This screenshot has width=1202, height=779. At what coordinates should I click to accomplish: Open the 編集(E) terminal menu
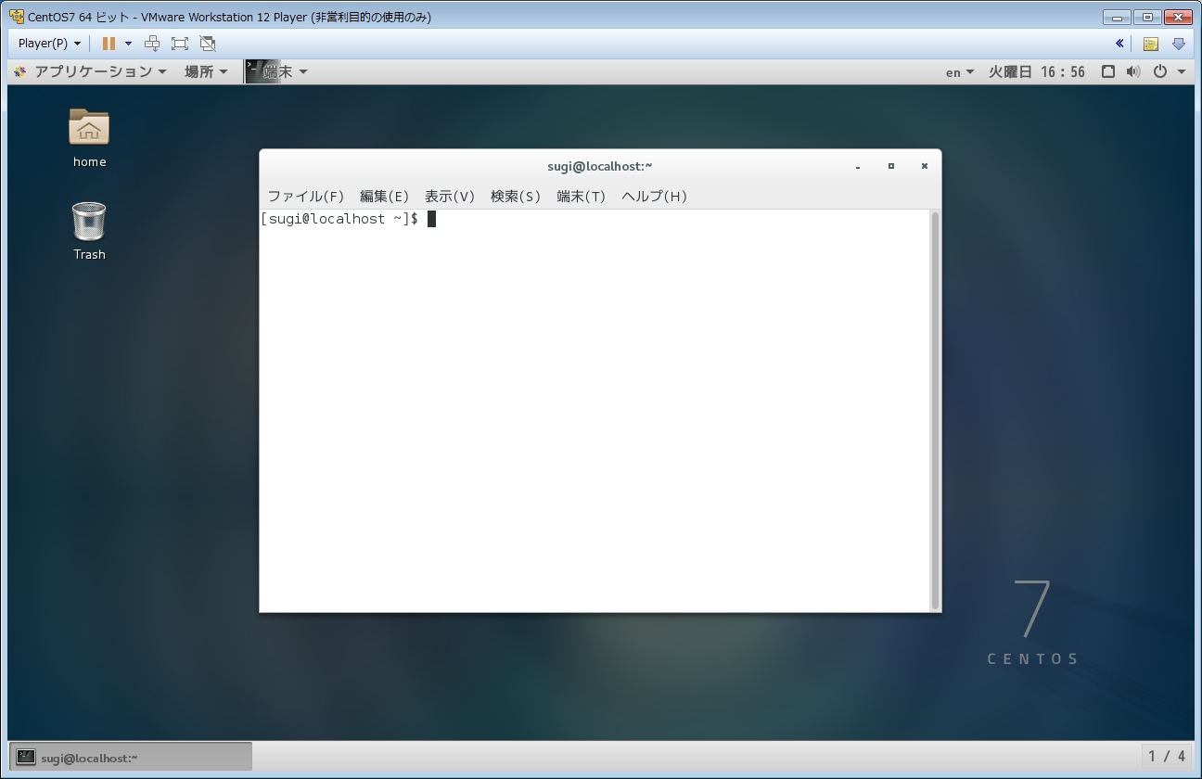[384, 196]
